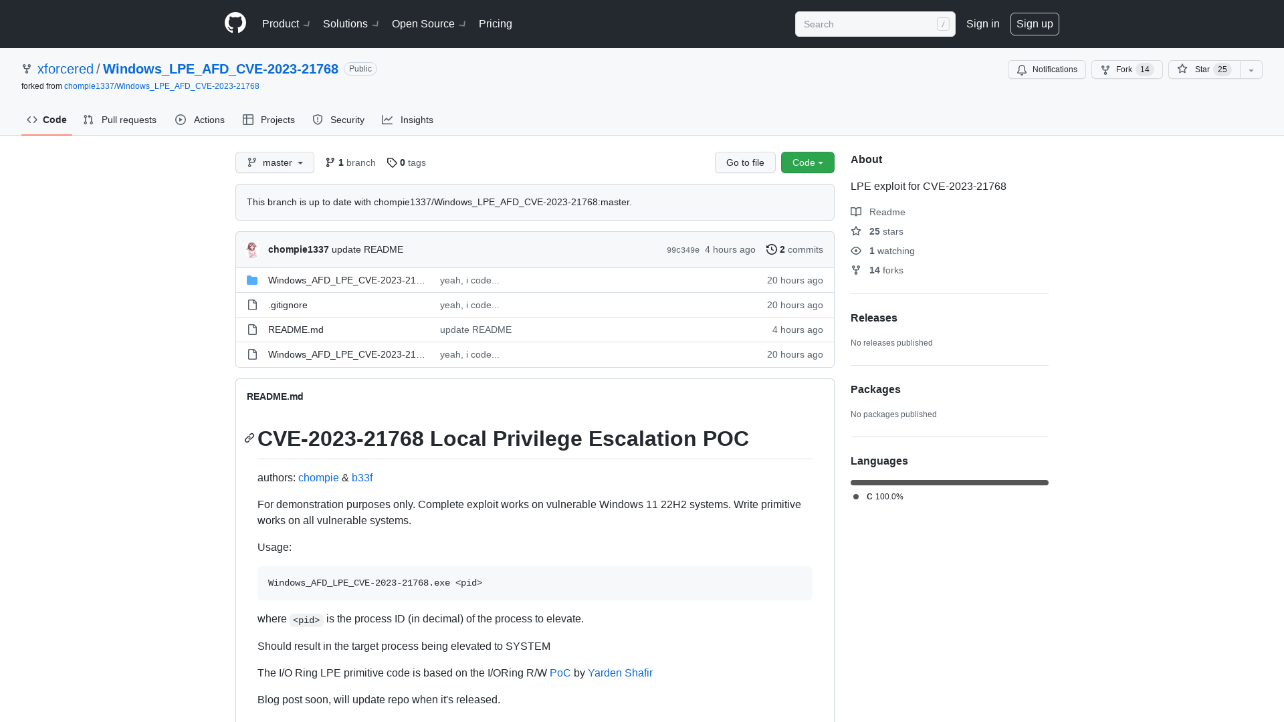Screen dimensions: 1284x722
Task: Switch to the Insights tab
Action: pos(408,120)
